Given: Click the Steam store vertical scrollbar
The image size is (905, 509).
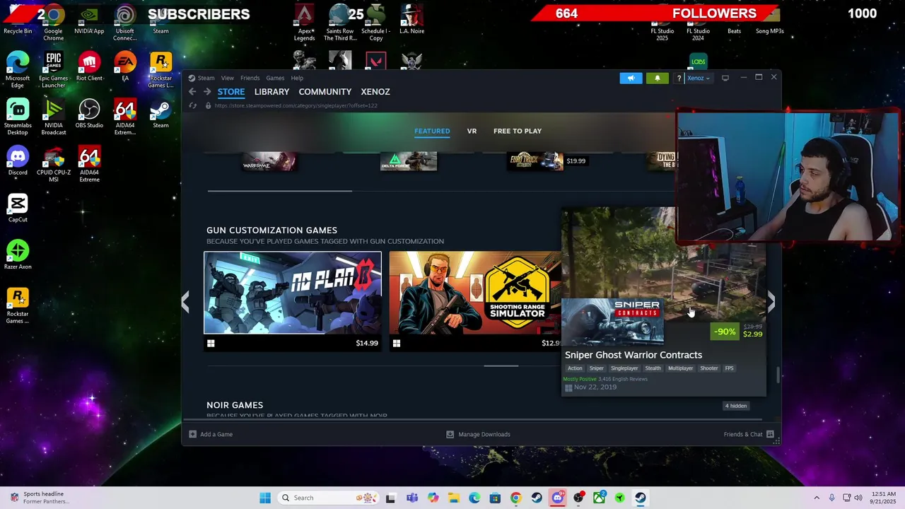Looking at the screenshot, I should point(778,375).
